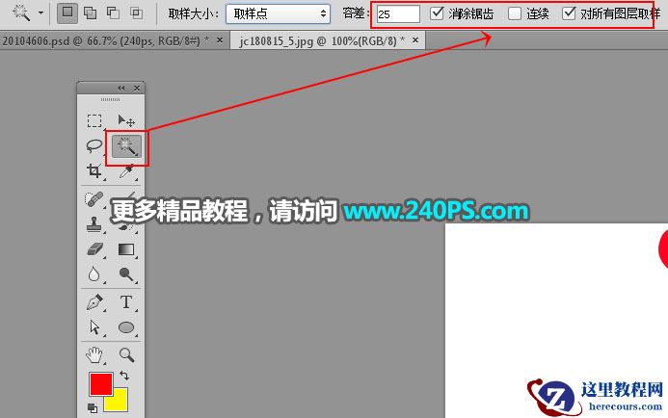Select the Hand tool
Viewport: 668px width, 418px height.
(94, 355)
